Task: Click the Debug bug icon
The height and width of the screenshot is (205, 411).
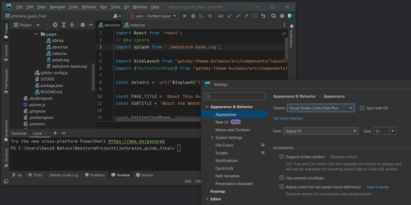Action: 193,16
